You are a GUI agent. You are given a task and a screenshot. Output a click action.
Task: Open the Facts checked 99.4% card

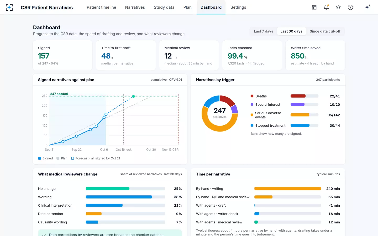point(252,55)
